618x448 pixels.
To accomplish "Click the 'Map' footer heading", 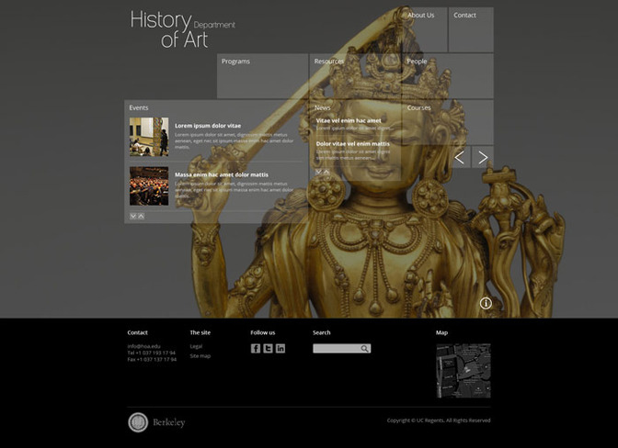I will pos(441,332).
